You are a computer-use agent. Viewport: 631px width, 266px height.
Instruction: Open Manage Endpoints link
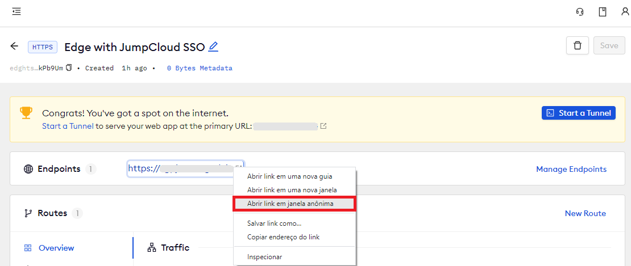point(571,169)
